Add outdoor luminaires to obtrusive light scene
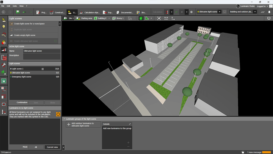Image resolution: width=273 pixels, height=154 pixels. point(83,125)
